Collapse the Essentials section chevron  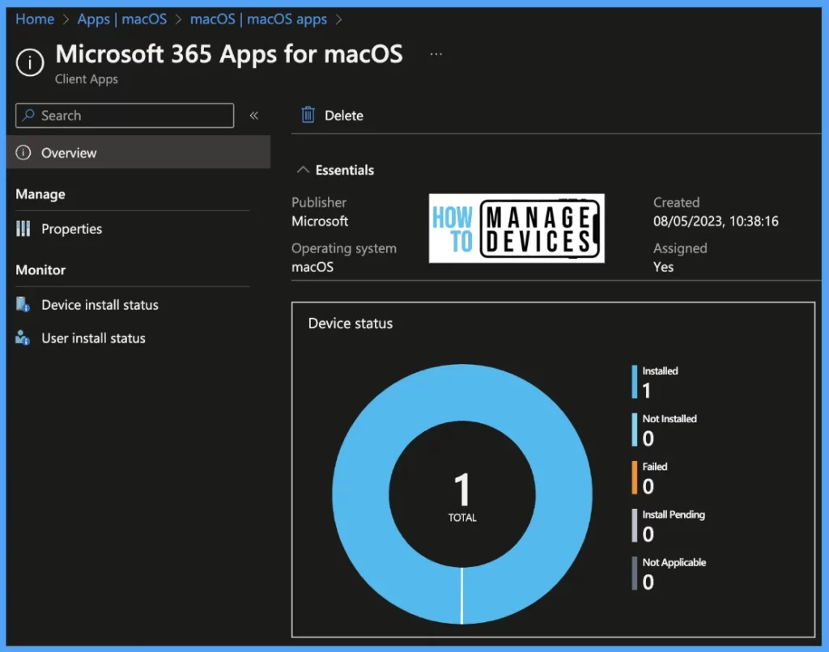pos(303,170)
